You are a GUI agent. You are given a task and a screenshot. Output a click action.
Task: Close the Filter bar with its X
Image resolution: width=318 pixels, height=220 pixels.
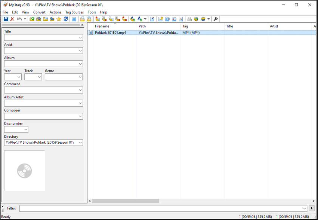(x=3, y=206)
